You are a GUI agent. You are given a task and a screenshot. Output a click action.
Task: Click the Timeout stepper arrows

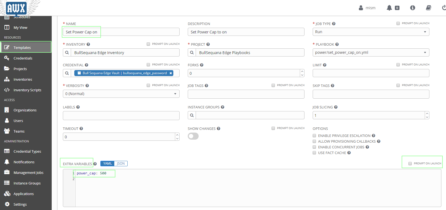[x=177, y=137]
